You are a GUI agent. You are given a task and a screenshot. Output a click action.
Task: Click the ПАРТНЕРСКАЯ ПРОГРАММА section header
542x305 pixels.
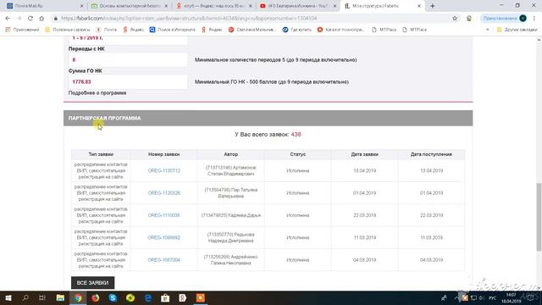268,119
